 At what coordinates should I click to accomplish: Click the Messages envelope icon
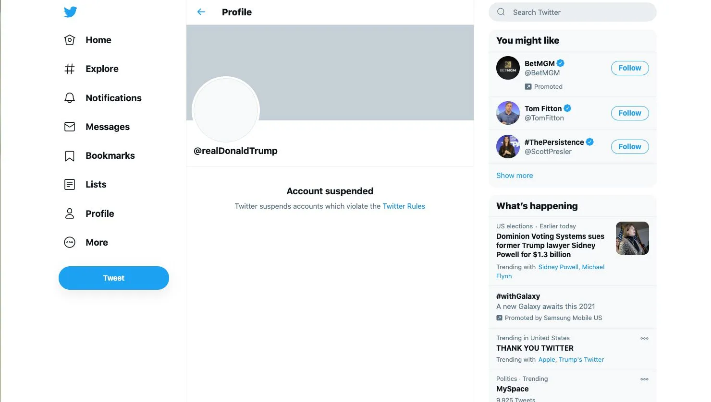(70, 127)
